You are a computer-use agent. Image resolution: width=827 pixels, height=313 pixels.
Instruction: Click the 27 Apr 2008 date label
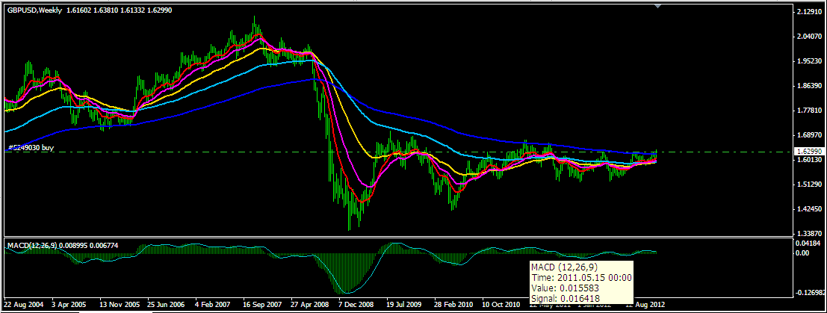pos(309,305)
